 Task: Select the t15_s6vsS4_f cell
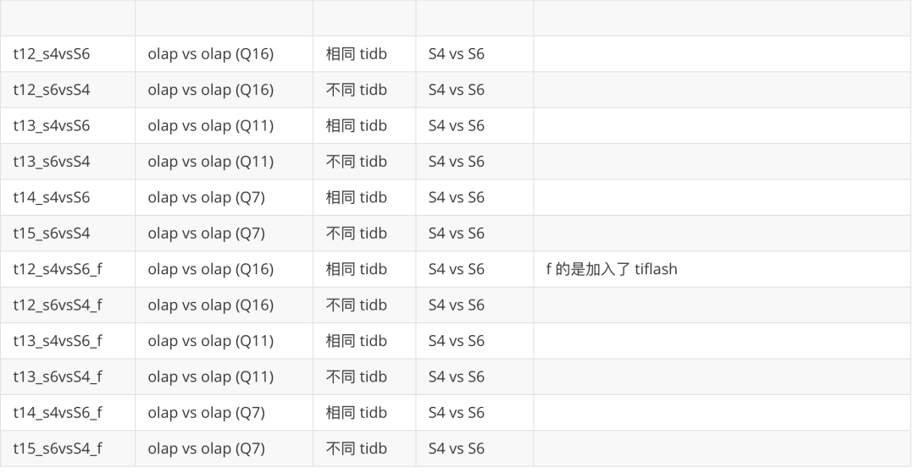[58, 448]
